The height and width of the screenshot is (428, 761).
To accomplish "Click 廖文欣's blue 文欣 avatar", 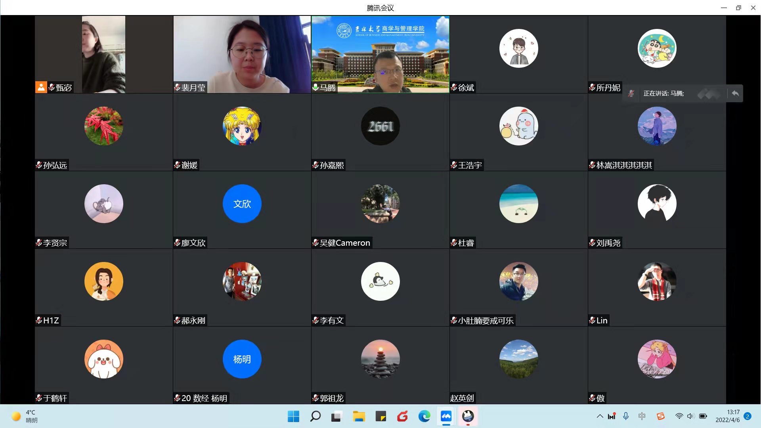I will (x=242, y=204).
